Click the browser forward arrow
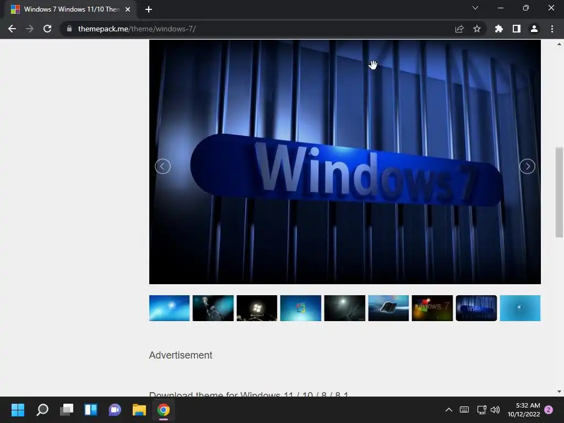This screenshot has width=564, height=423. (30, 29)
